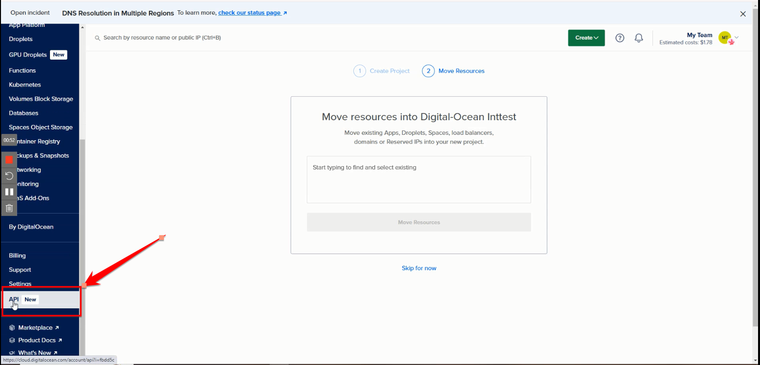Click the red stop recording button
This screenshot has width=760, height=365.
tap(9, 160)
